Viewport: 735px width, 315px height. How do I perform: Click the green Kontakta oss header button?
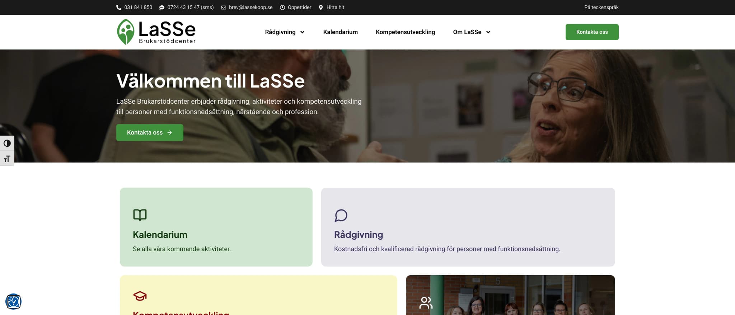click(x=592, y=32)
